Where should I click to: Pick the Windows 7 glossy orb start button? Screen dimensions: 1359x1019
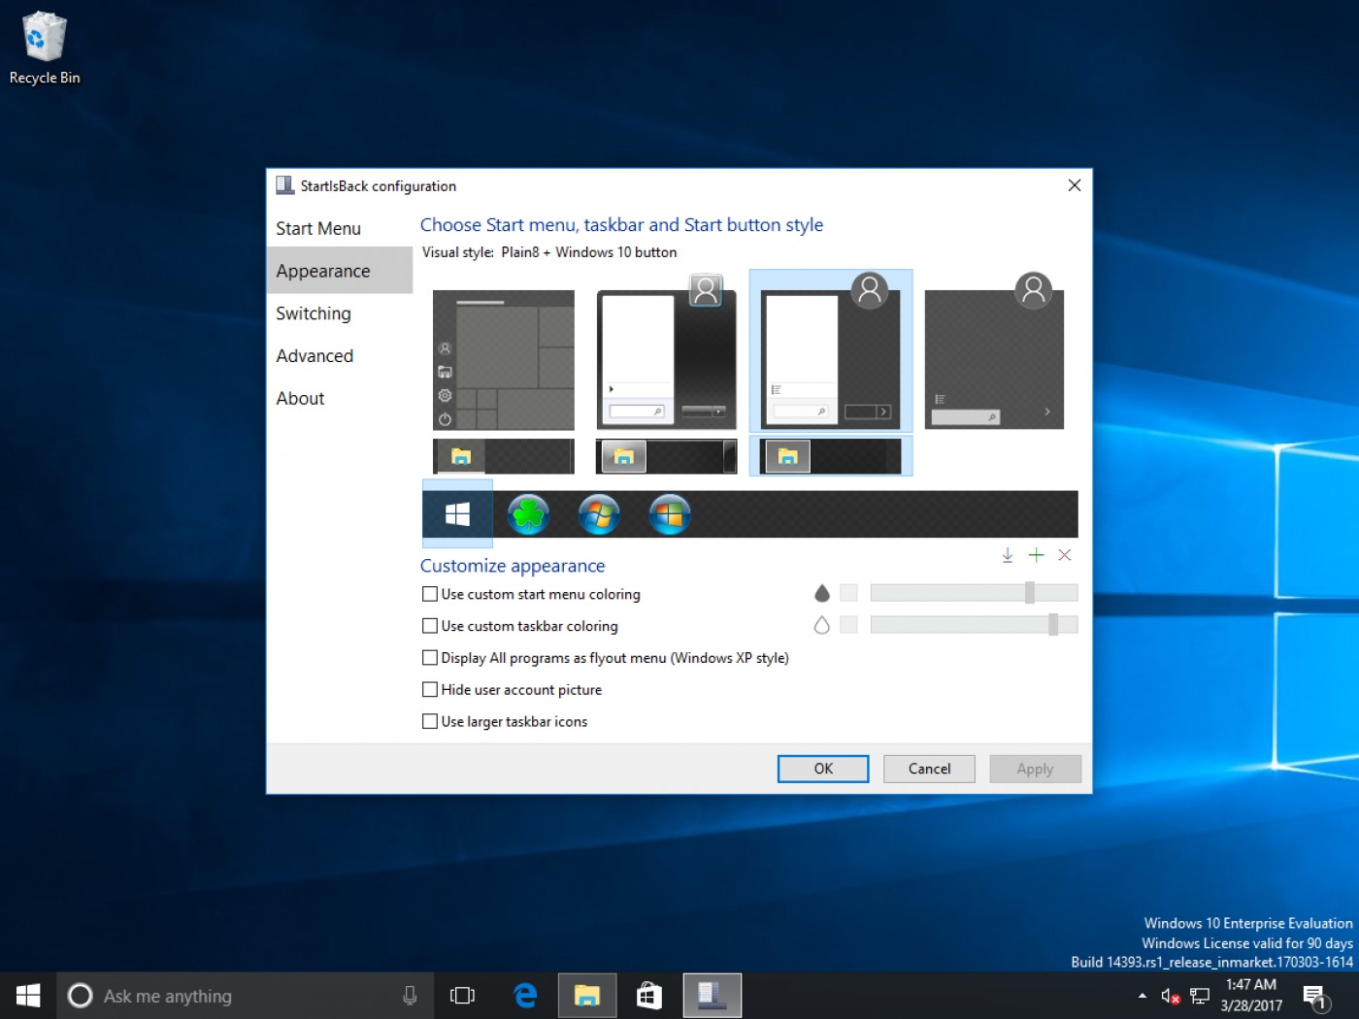[599, 513]
